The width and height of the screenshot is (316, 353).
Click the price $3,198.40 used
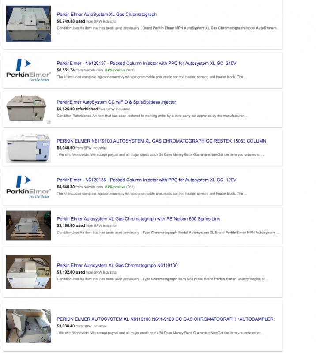71,225
